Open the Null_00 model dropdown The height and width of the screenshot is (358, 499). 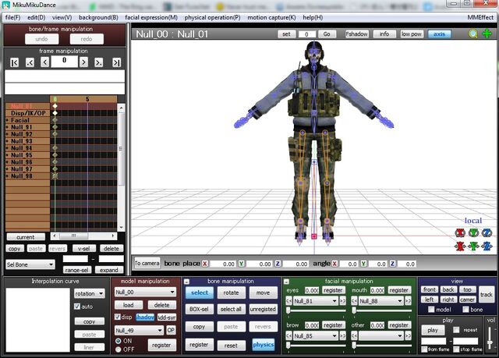tap(145, 292)
